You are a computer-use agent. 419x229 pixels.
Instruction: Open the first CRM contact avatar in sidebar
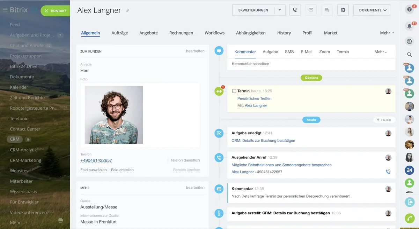click(x=409, y=68)
